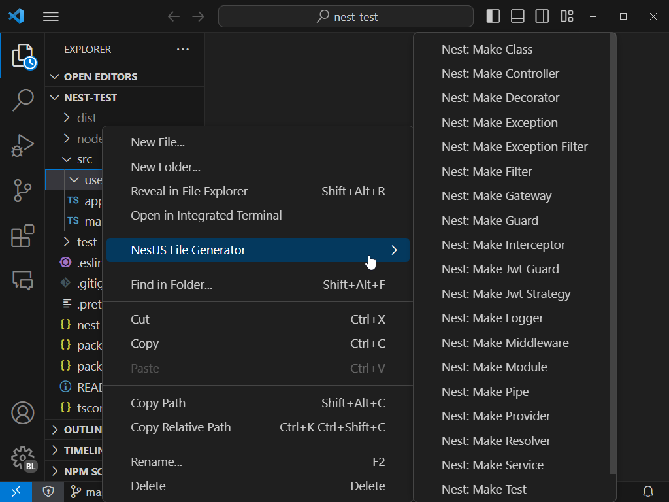This screenshot has width=669, height=502.
Task: Choose Cut from the context menu
Action: pos(257,319)
